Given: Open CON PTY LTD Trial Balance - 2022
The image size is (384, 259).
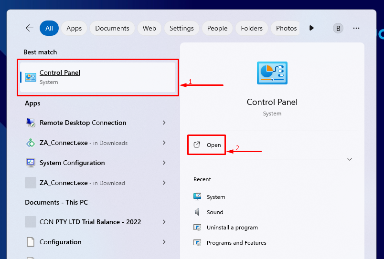Looking at the screenshot, I should [90, 222].
